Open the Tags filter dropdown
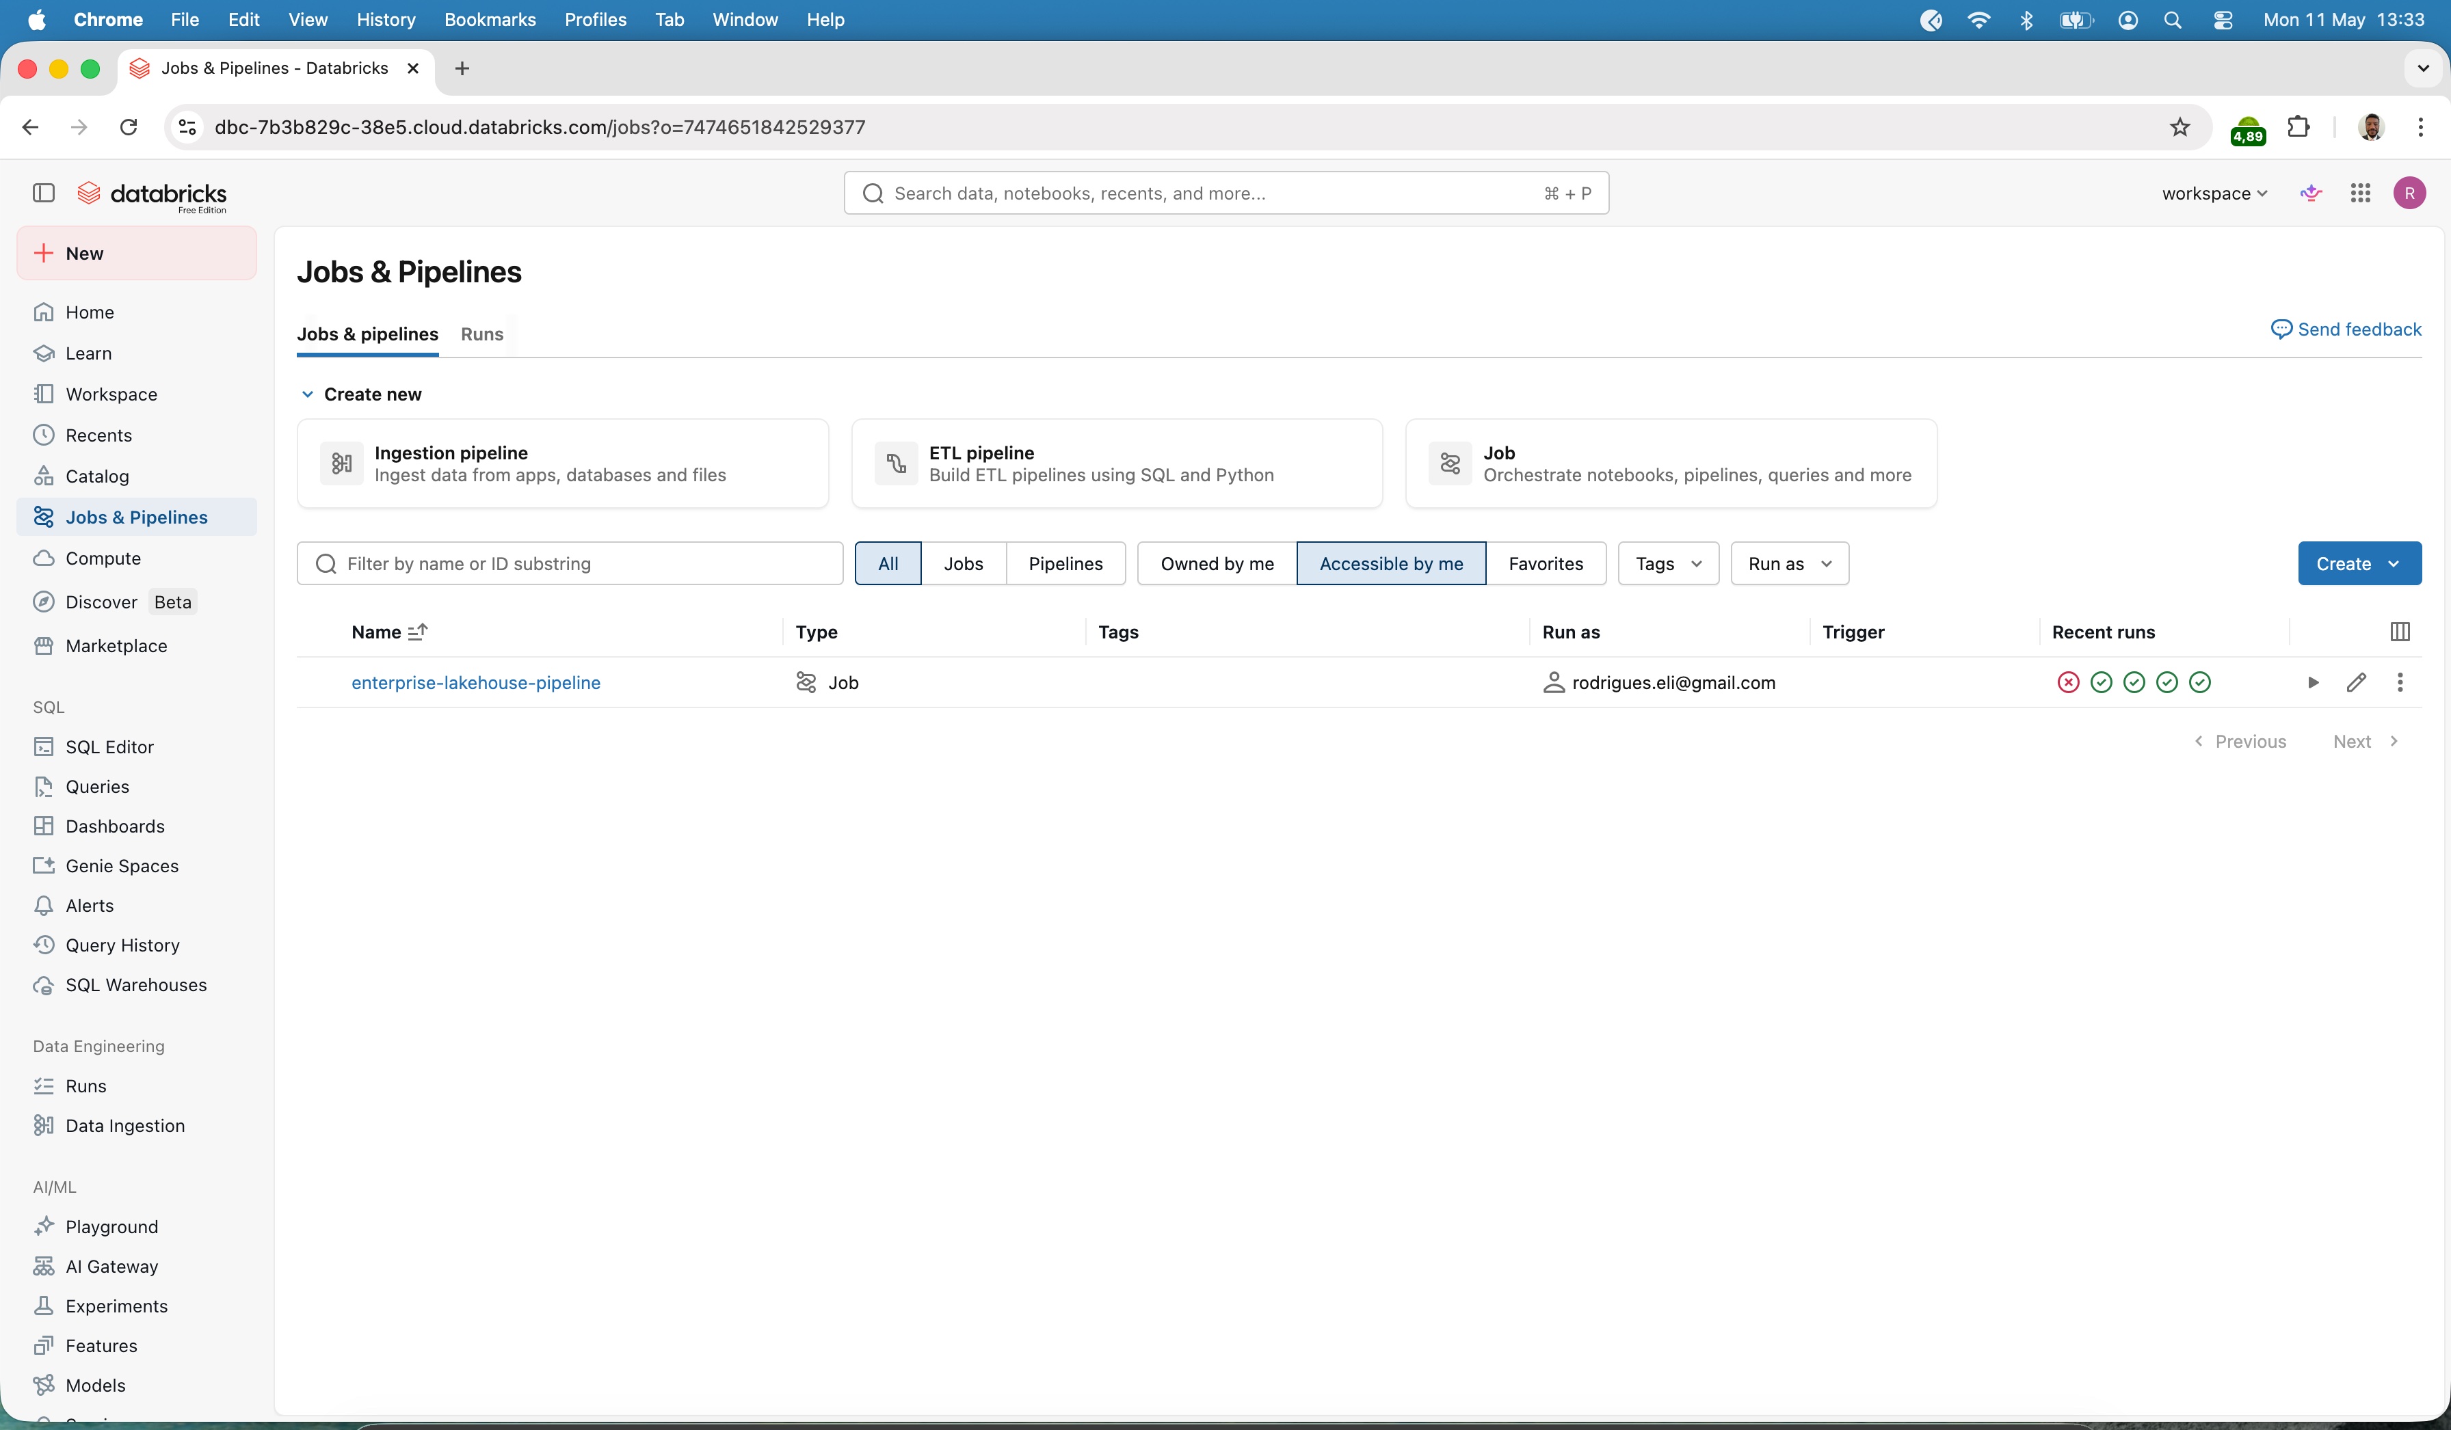Viewport: 2451px width, 1430px height. 1668,564
